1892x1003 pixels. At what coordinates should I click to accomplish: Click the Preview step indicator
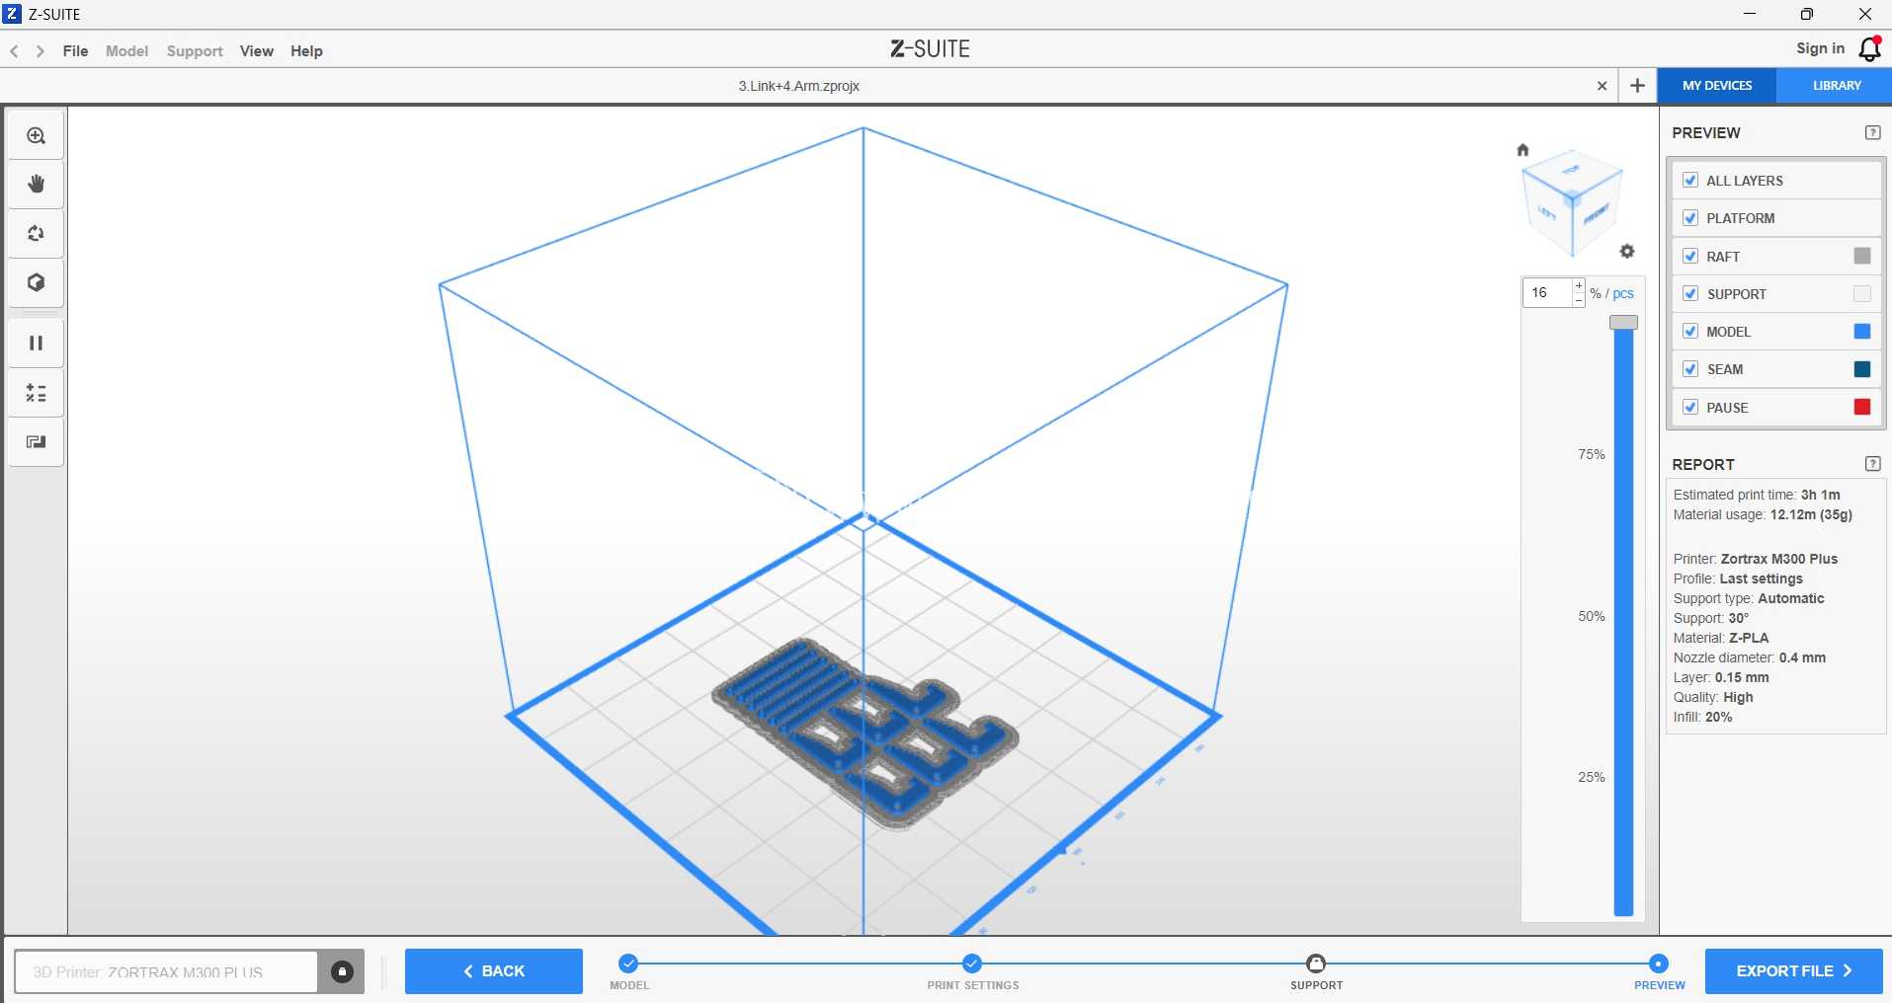coord(1659,964)
